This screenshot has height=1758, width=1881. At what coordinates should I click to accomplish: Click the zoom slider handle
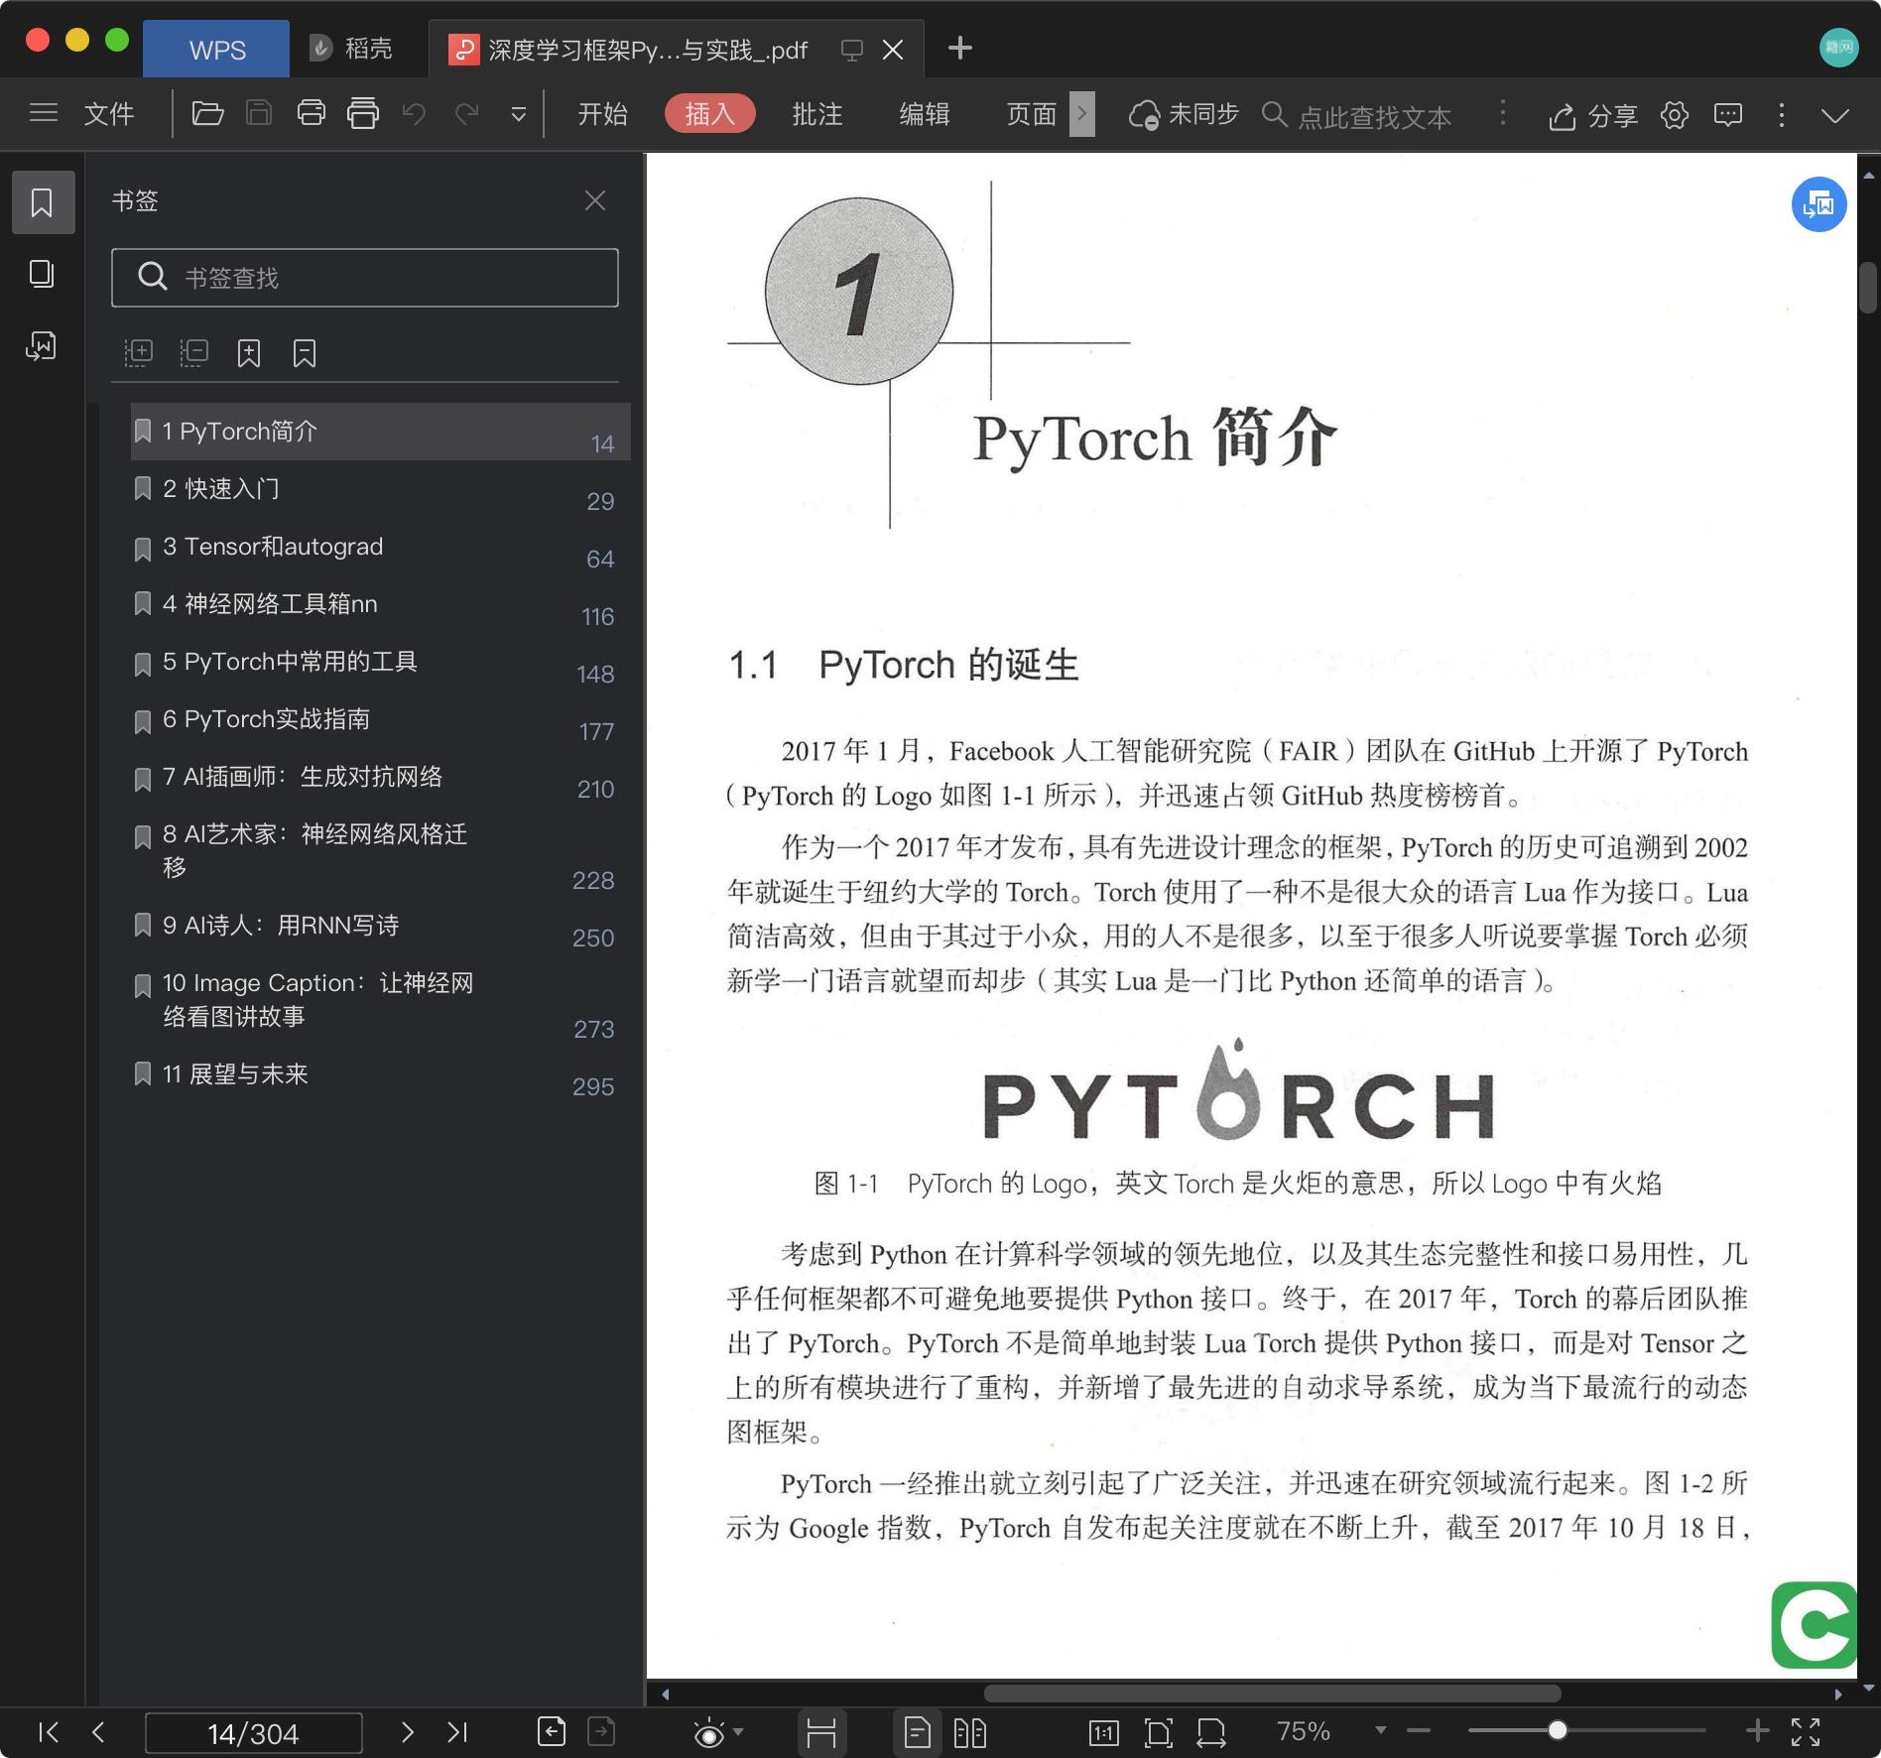[x=1558, y=1730]
